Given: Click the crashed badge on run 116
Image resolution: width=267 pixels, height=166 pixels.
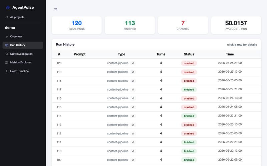Looking at the screenshot, I should [189, 98].
